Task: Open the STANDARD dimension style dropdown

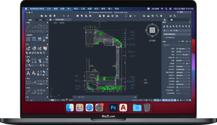Action: click(x=183, y=69)
